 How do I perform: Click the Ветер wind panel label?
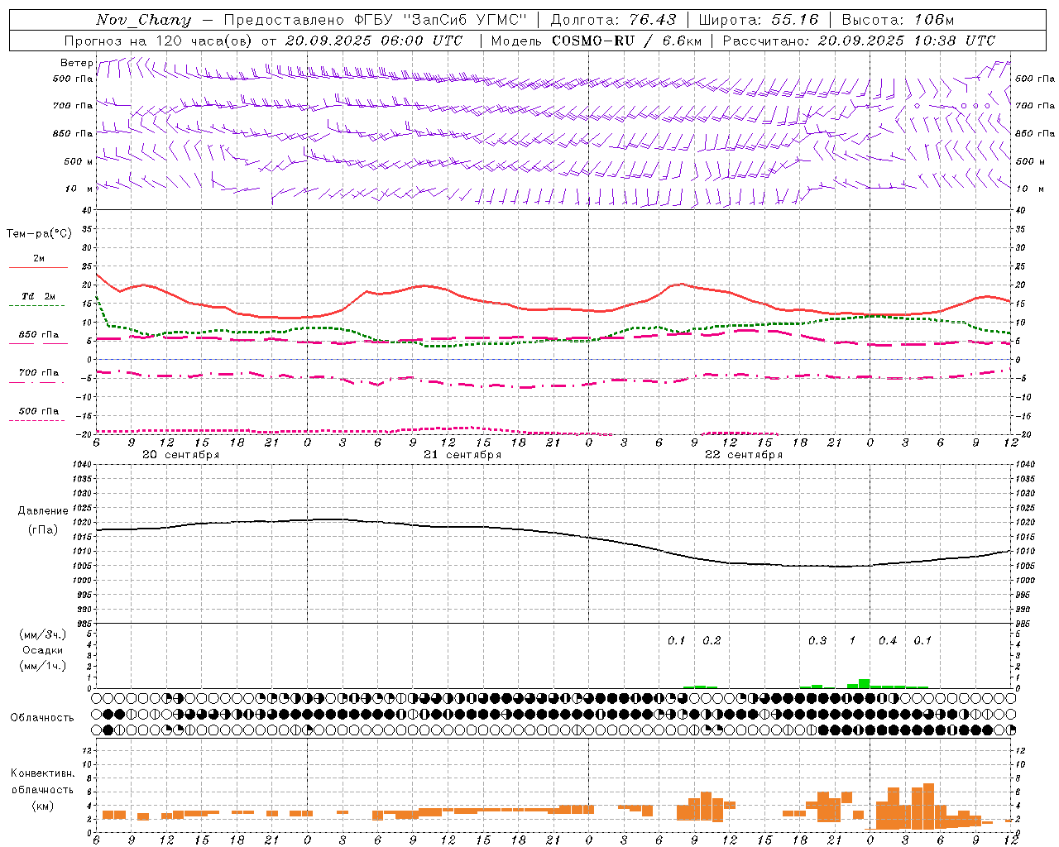click(x=76, y=63)
